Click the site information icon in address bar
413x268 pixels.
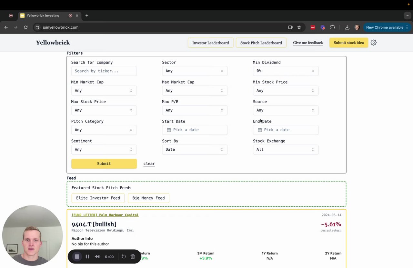point(37,27)
